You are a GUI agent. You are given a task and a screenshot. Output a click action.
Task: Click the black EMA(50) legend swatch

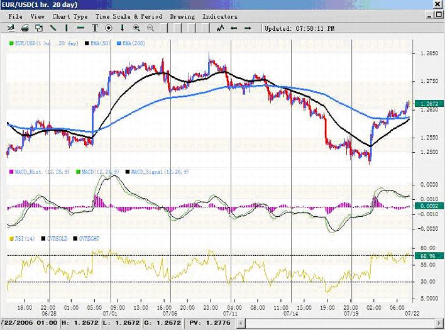87,43
